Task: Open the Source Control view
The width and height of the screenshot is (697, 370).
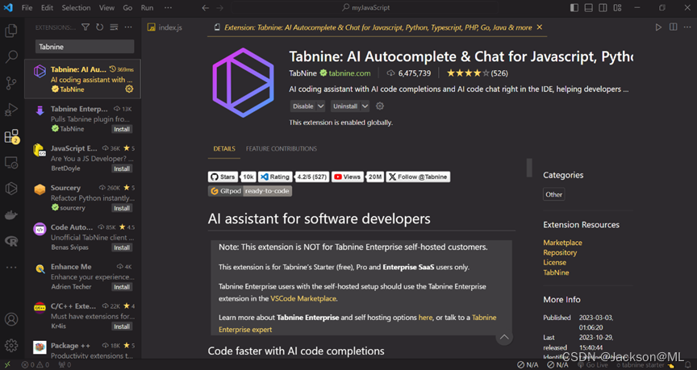Action: (11, 83)
